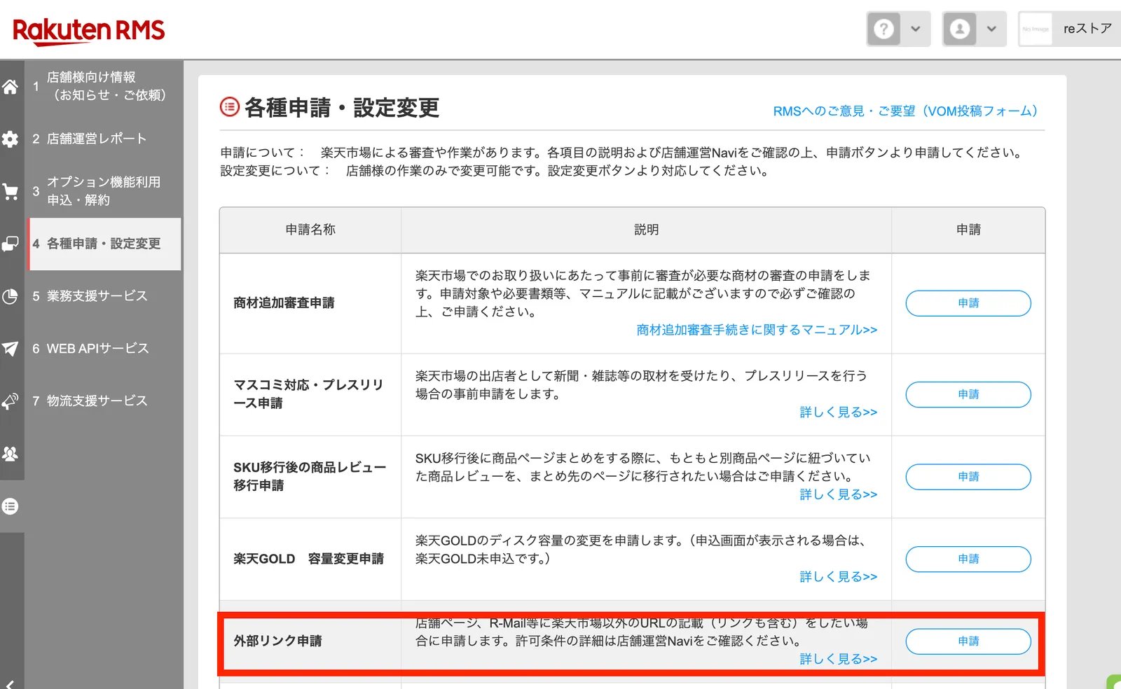Open menu 6 WEB APIサービス
This screenshot has height=689, width=1121.
(104, 349)
